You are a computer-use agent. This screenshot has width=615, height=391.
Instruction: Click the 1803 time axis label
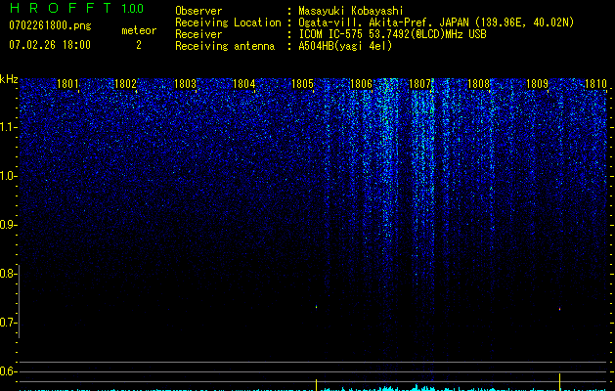[x=185, y=83]
